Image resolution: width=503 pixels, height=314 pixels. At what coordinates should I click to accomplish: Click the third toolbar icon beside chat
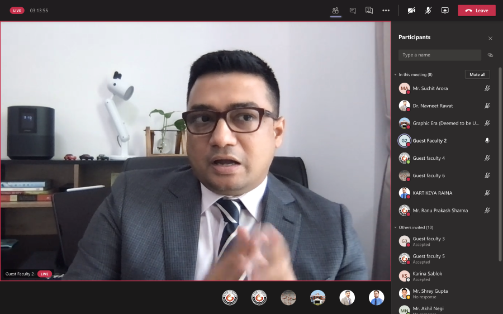point(369,11)
